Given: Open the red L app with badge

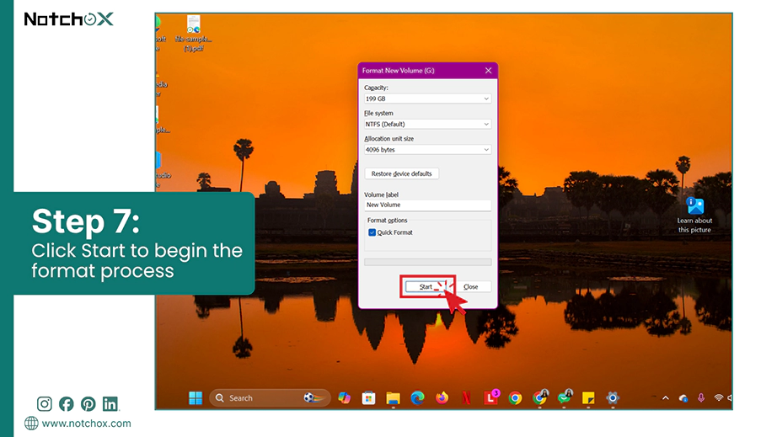Looking at the screenshot, I should [491, 397].
